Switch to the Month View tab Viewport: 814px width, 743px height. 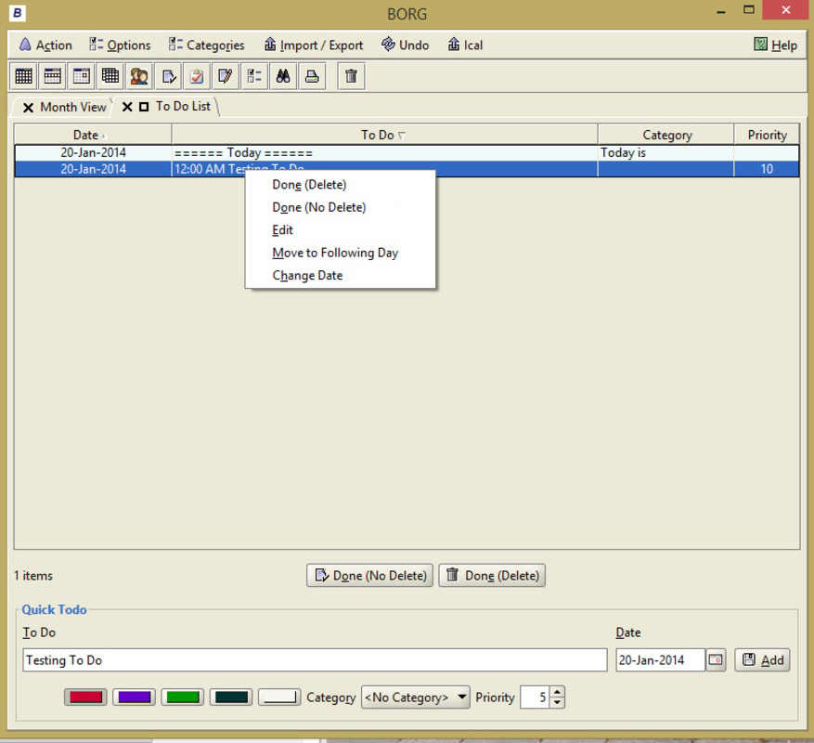pyautogui.click(x=73, y=107)
